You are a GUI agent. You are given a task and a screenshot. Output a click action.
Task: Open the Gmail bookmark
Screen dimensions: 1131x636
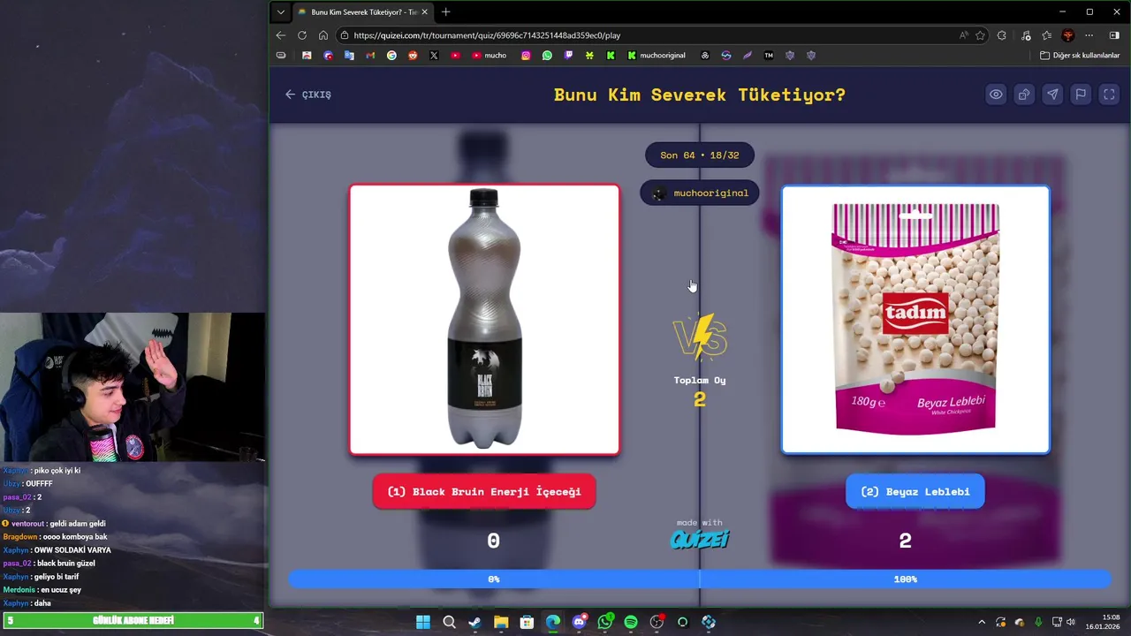click(370, 56)
